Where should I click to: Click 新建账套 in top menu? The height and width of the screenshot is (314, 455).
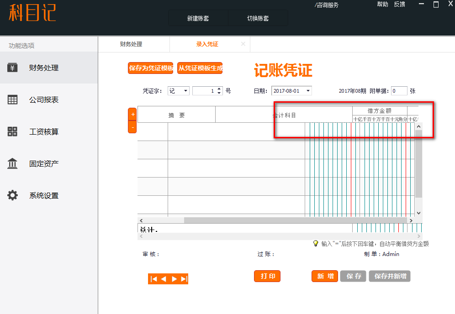(x=198, y=19)
